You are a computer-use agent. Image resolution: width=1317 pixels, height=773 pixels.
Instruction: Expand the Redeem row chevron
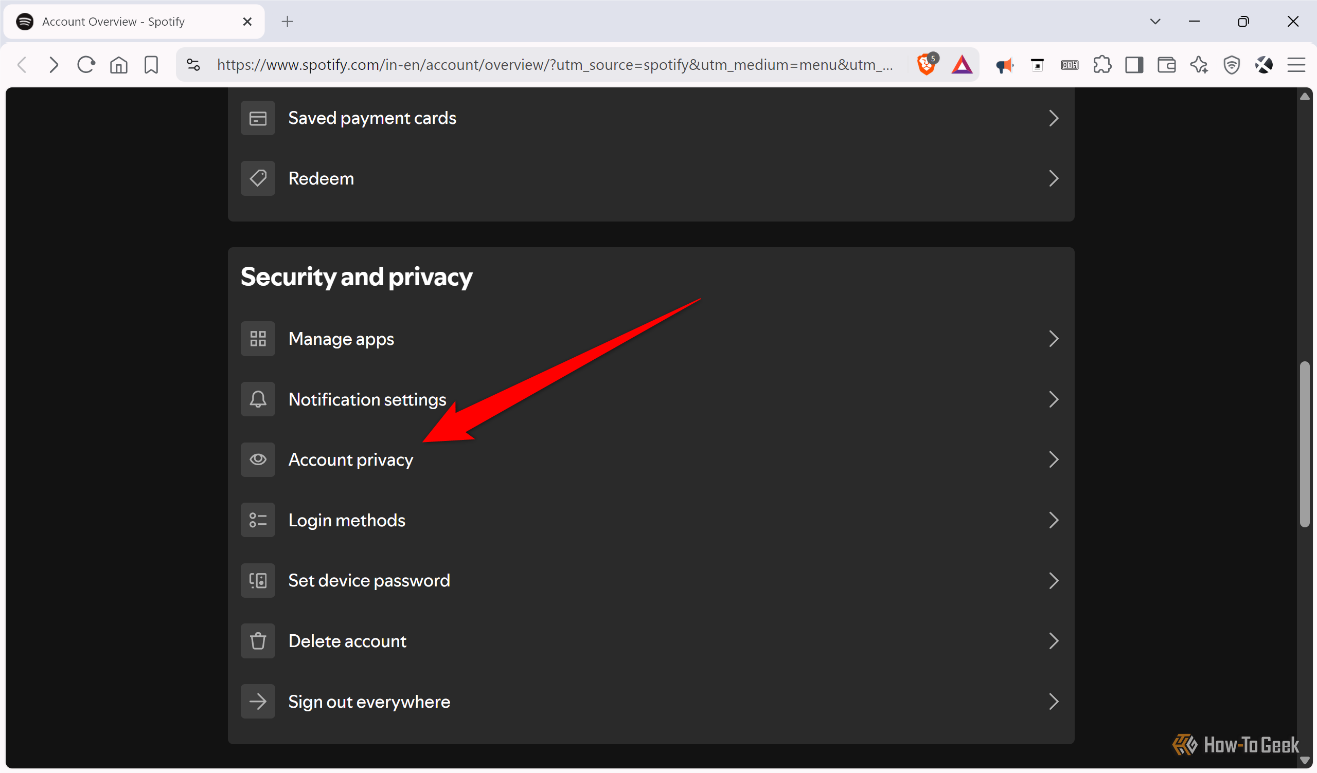(1054, 179)
